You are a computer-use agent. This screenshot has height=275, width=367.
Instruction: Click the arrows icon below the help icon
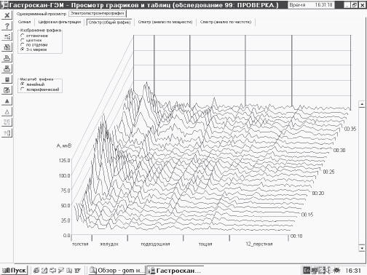(x=7, y=36)
